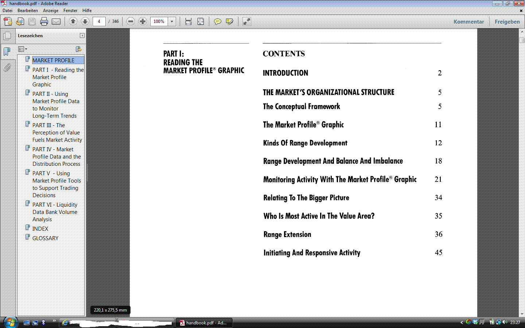Click the vertical scrollbar up arrow
Image resolution: width=525 pixels, height=328 pixels.
pos(522,32)
